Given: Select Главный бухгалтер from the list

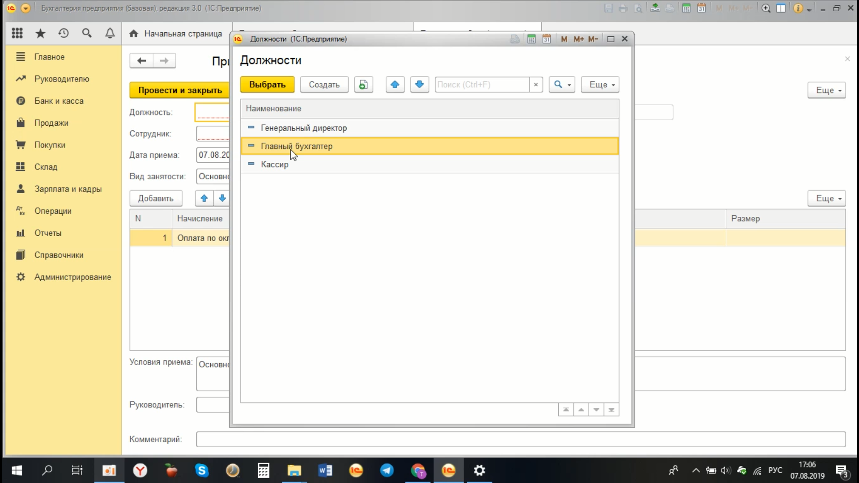Looking at the screenshot, I should click(297, 146).
